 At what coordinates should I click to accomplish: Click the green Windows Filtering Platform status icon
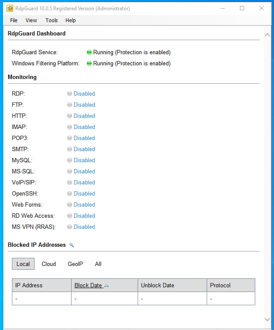point(89,64)
